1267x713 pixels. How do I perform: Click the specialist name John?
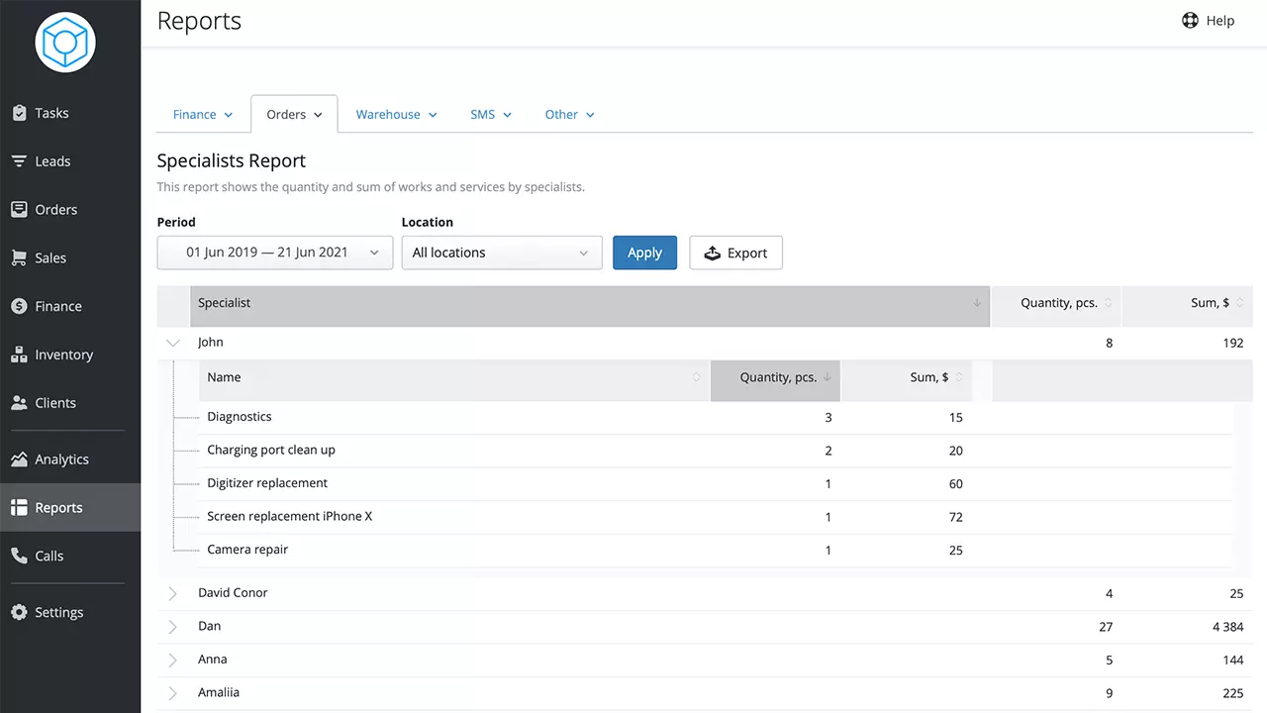pos(211,343)
